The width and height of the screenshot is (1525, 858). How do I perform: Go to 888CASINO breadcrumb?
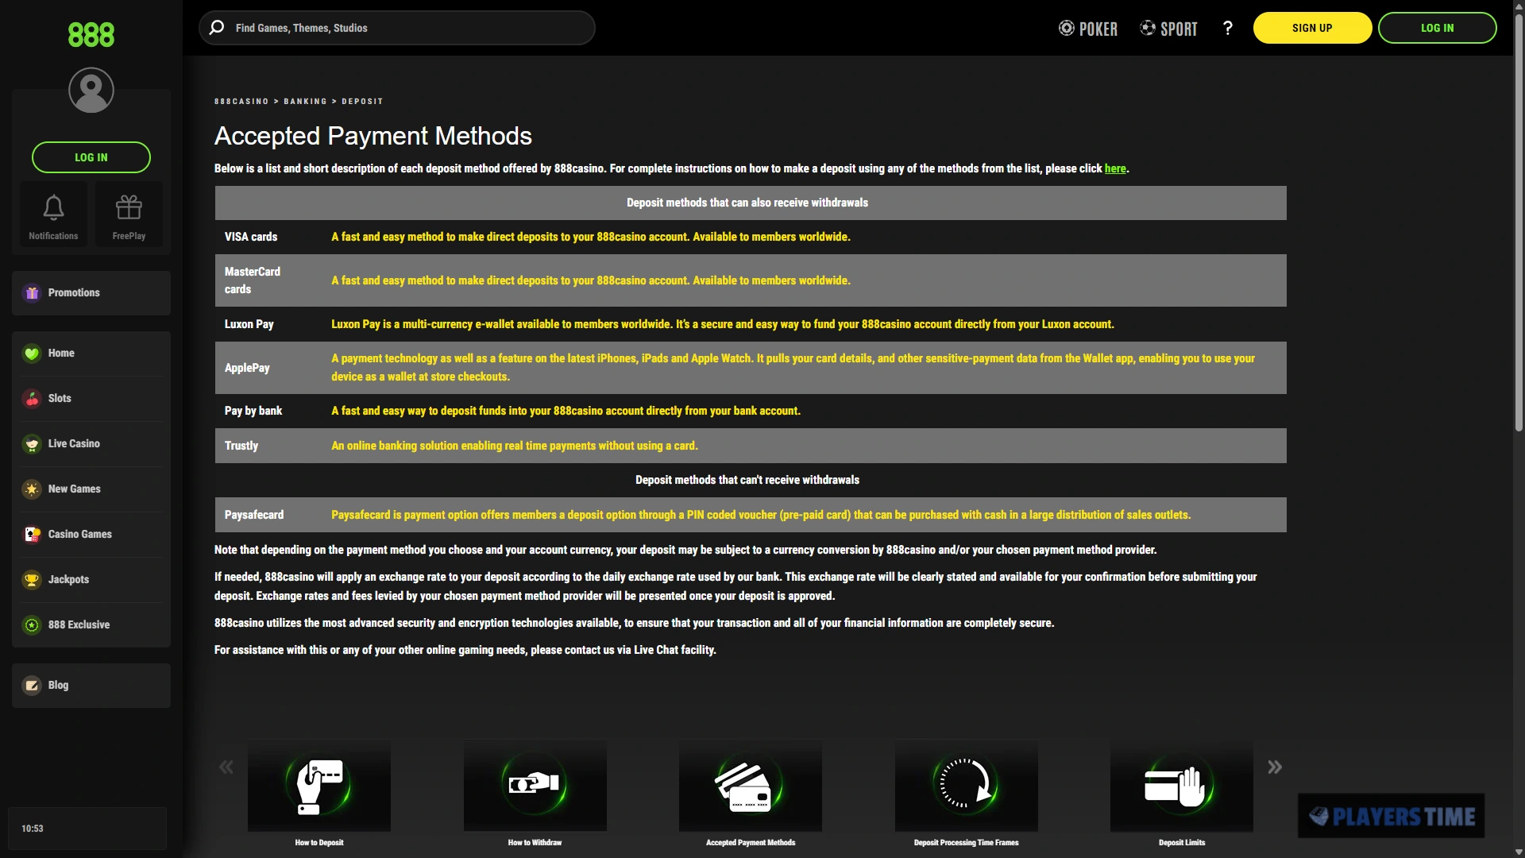(x=241, y=102)
